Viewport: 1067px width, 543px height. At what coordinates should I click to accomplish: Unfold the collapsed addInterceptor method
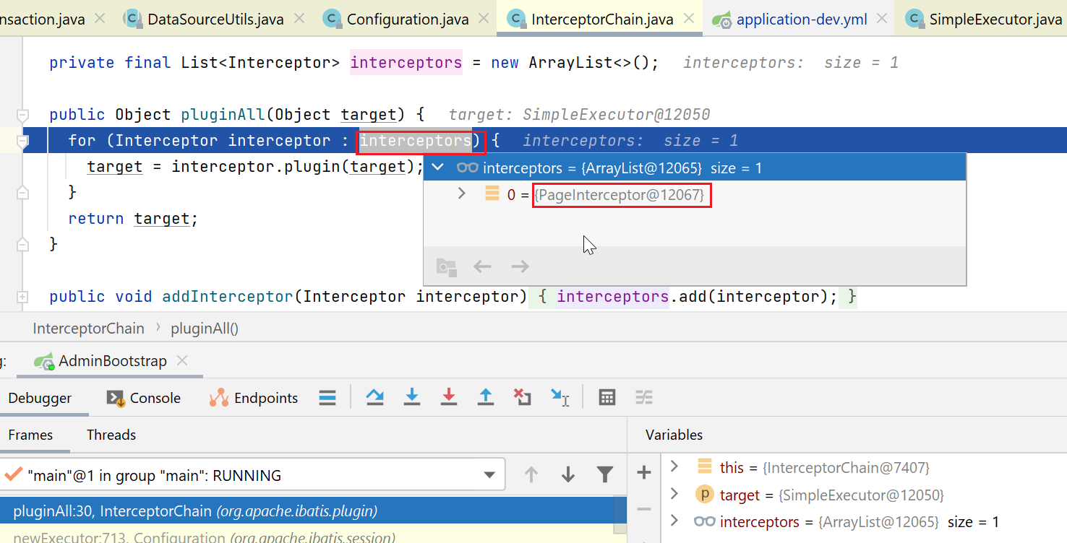22,297
